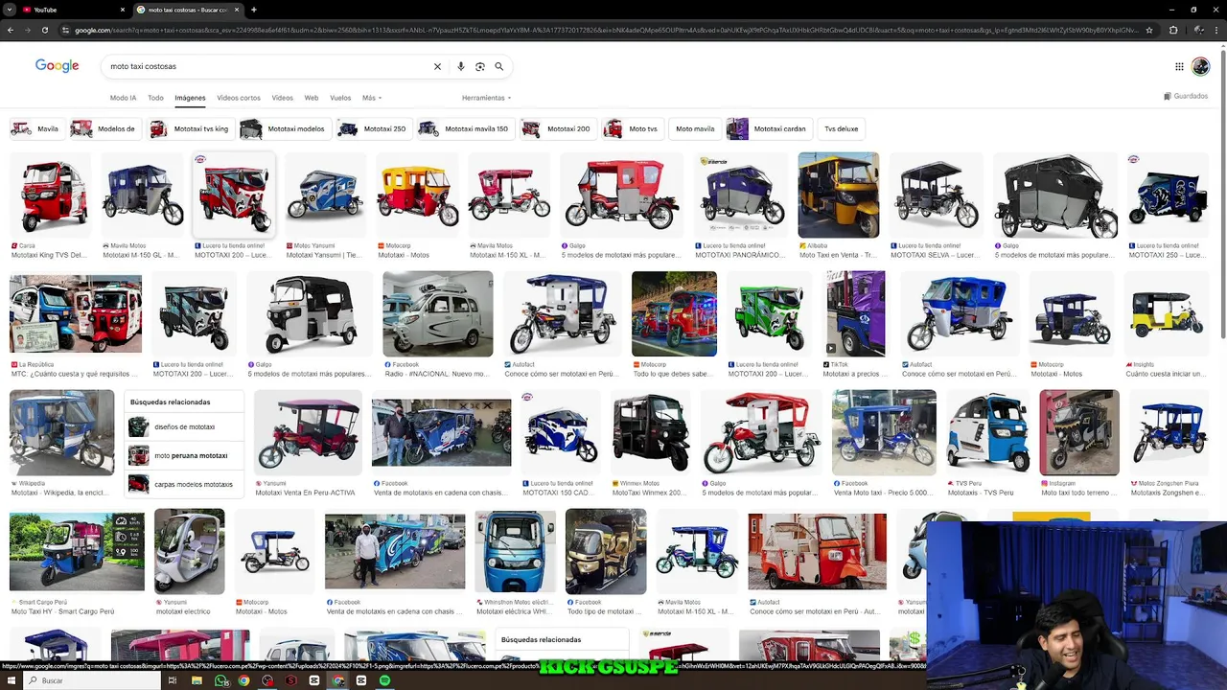This screenshot has width=1227, height=690.
Task: Switch to the Vuelos tab
Action: pos(340,98)
